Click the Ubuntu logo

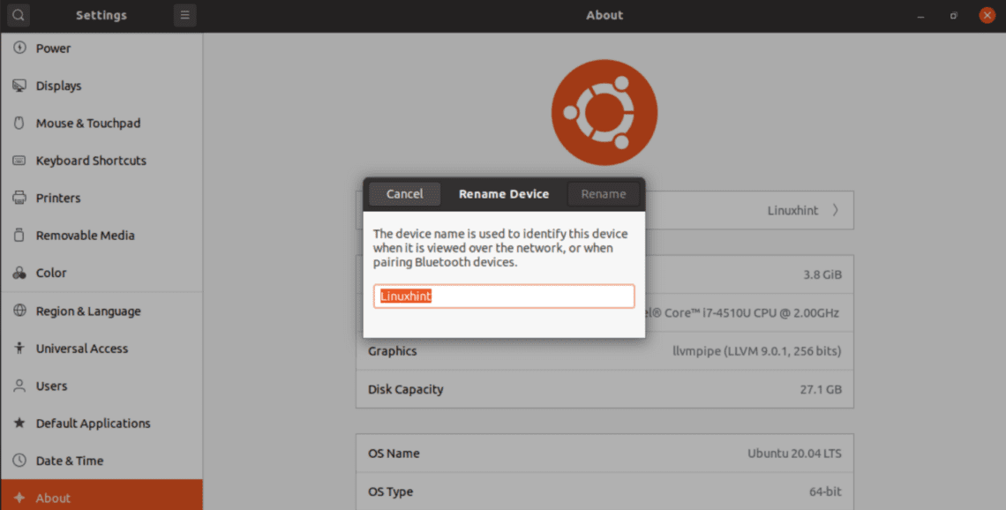(604, 112)
